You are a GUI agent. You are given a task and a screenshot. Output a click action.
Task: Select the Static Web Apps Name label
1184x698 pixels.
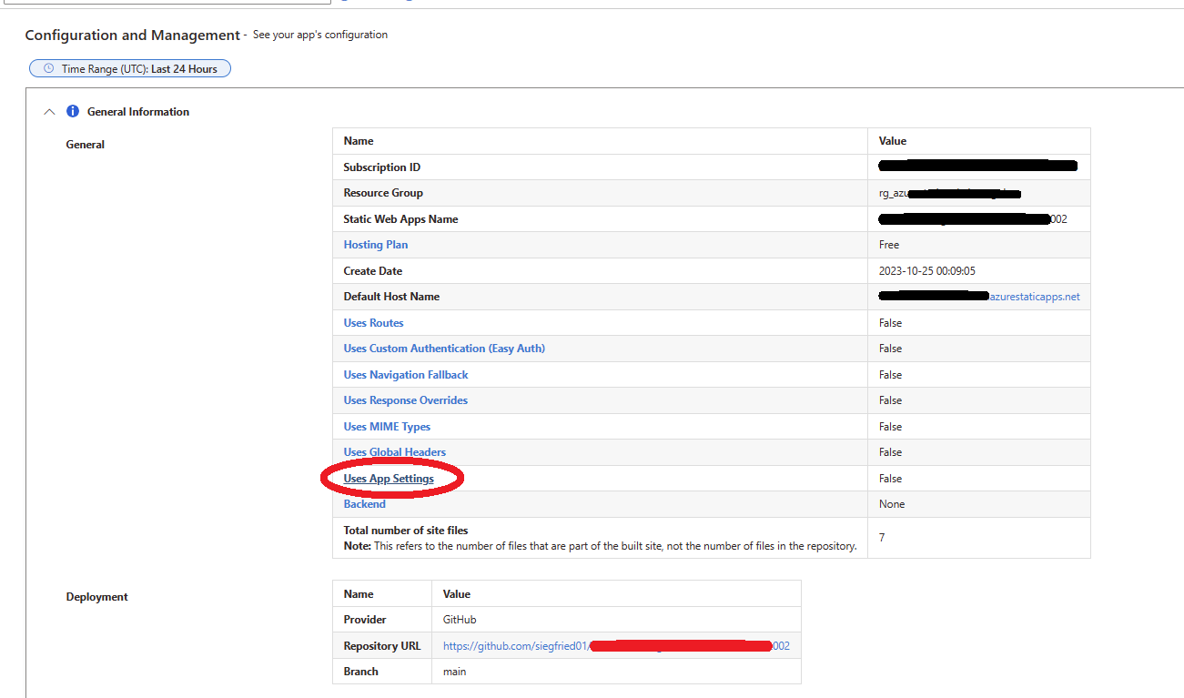[x=400, y=219]
